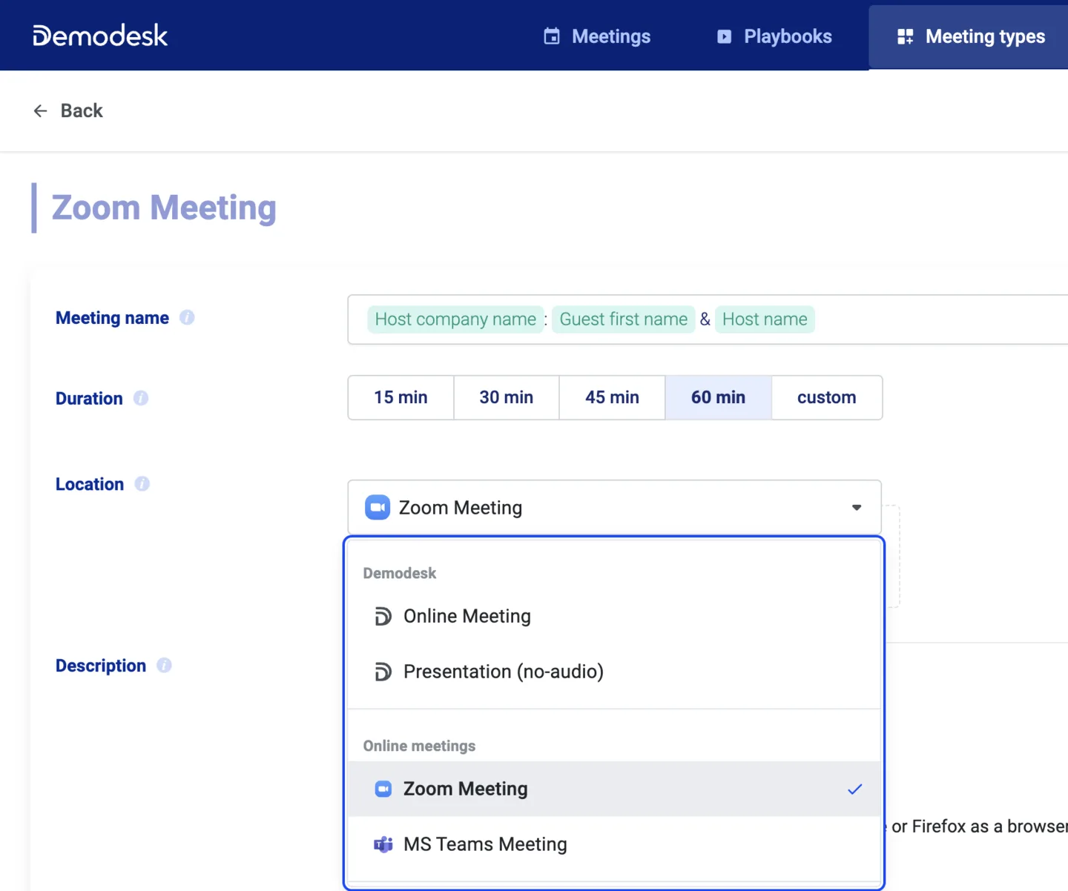Click the Host company name tag
Screen dimensions: 1068x891
[x=455, y=319]
